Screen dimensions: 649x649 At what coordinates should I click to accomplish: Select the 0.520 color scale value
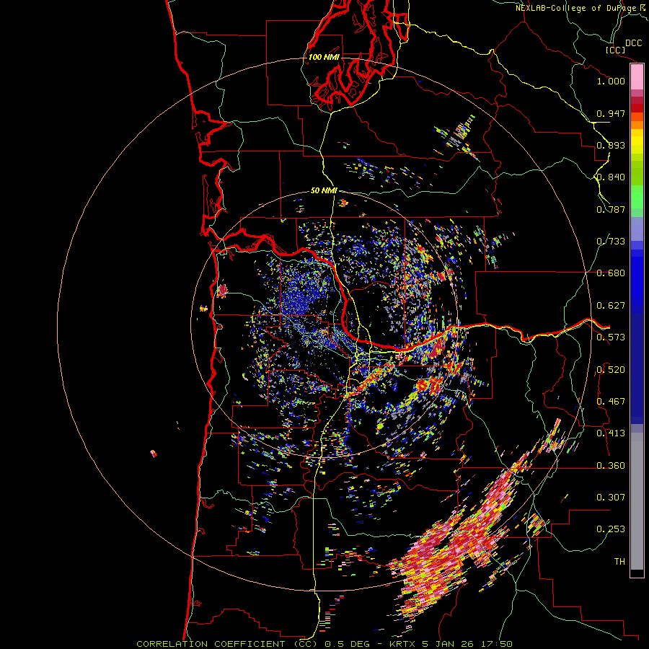click(x=611, y=370)
